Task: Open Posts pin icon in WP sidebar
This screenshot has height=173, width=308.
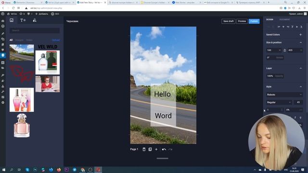Action: coord(3,34)
